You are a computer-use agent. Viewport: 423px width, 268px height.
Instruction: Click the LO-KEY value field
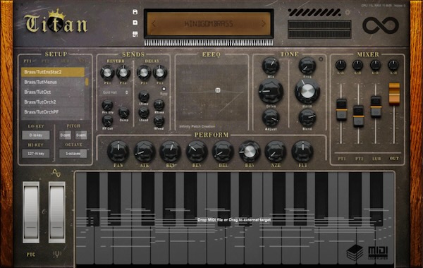36,135
